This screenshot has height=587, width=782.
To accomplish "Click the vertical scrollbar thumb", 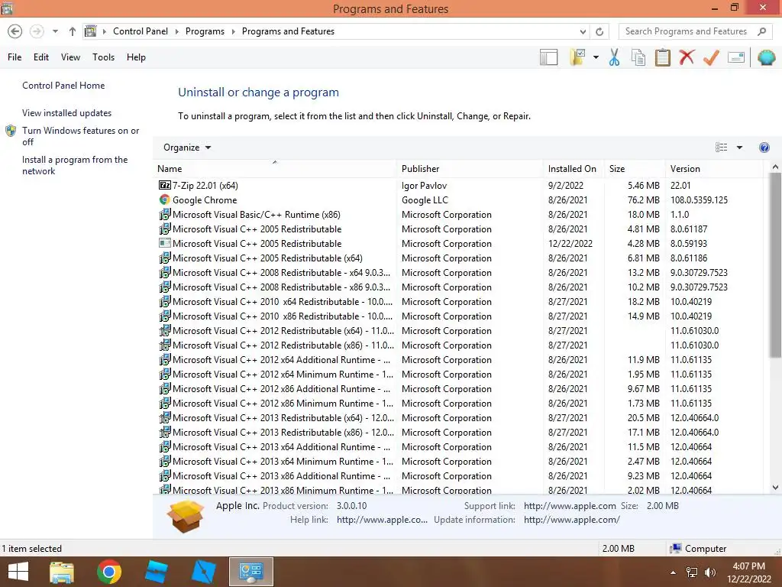I will click(775, 265).
